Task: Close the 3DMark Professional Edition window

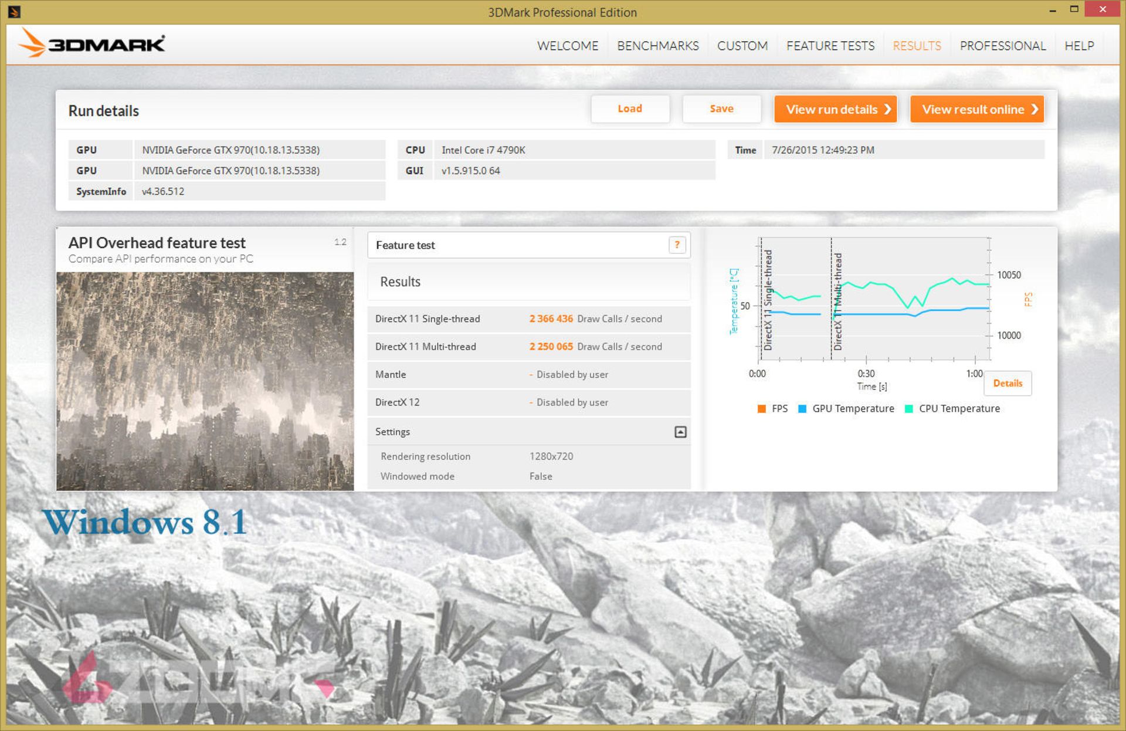Action: point(1103,9)
